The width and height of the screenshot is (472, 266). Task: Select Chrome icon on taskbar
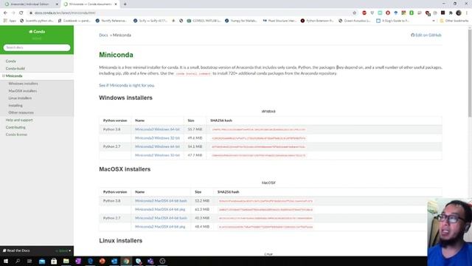(x=126, y=261)
